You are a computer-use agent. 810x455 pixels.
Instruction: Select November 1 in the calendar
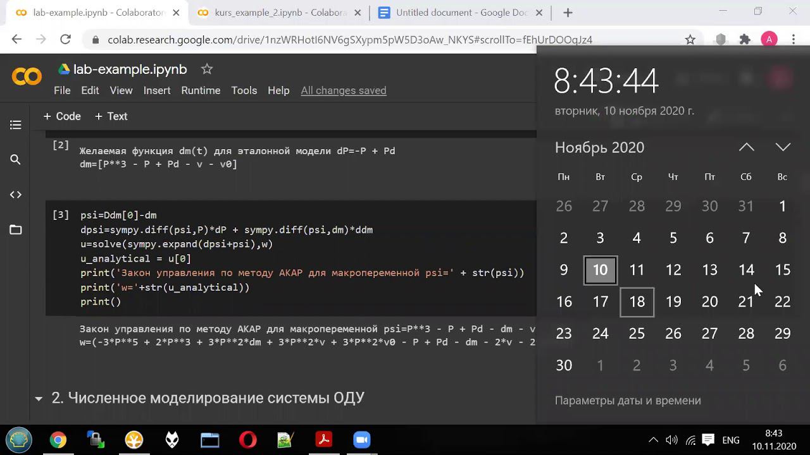(783, 206)
